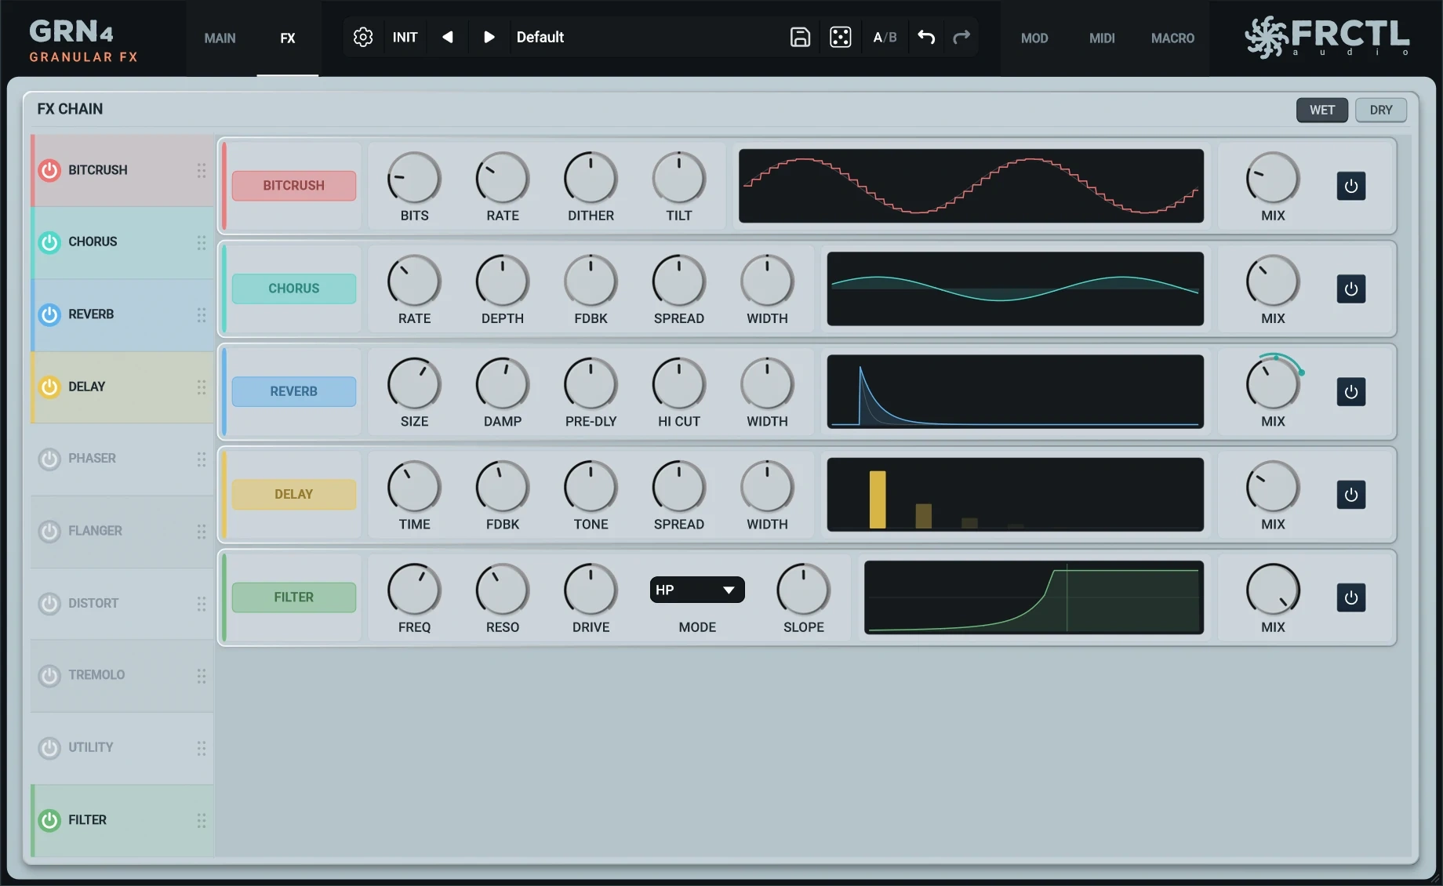The width and height of the screenshot is (1443, 886).
Task: Click the drag handle for FILTER in list
Action: [202, 820]
